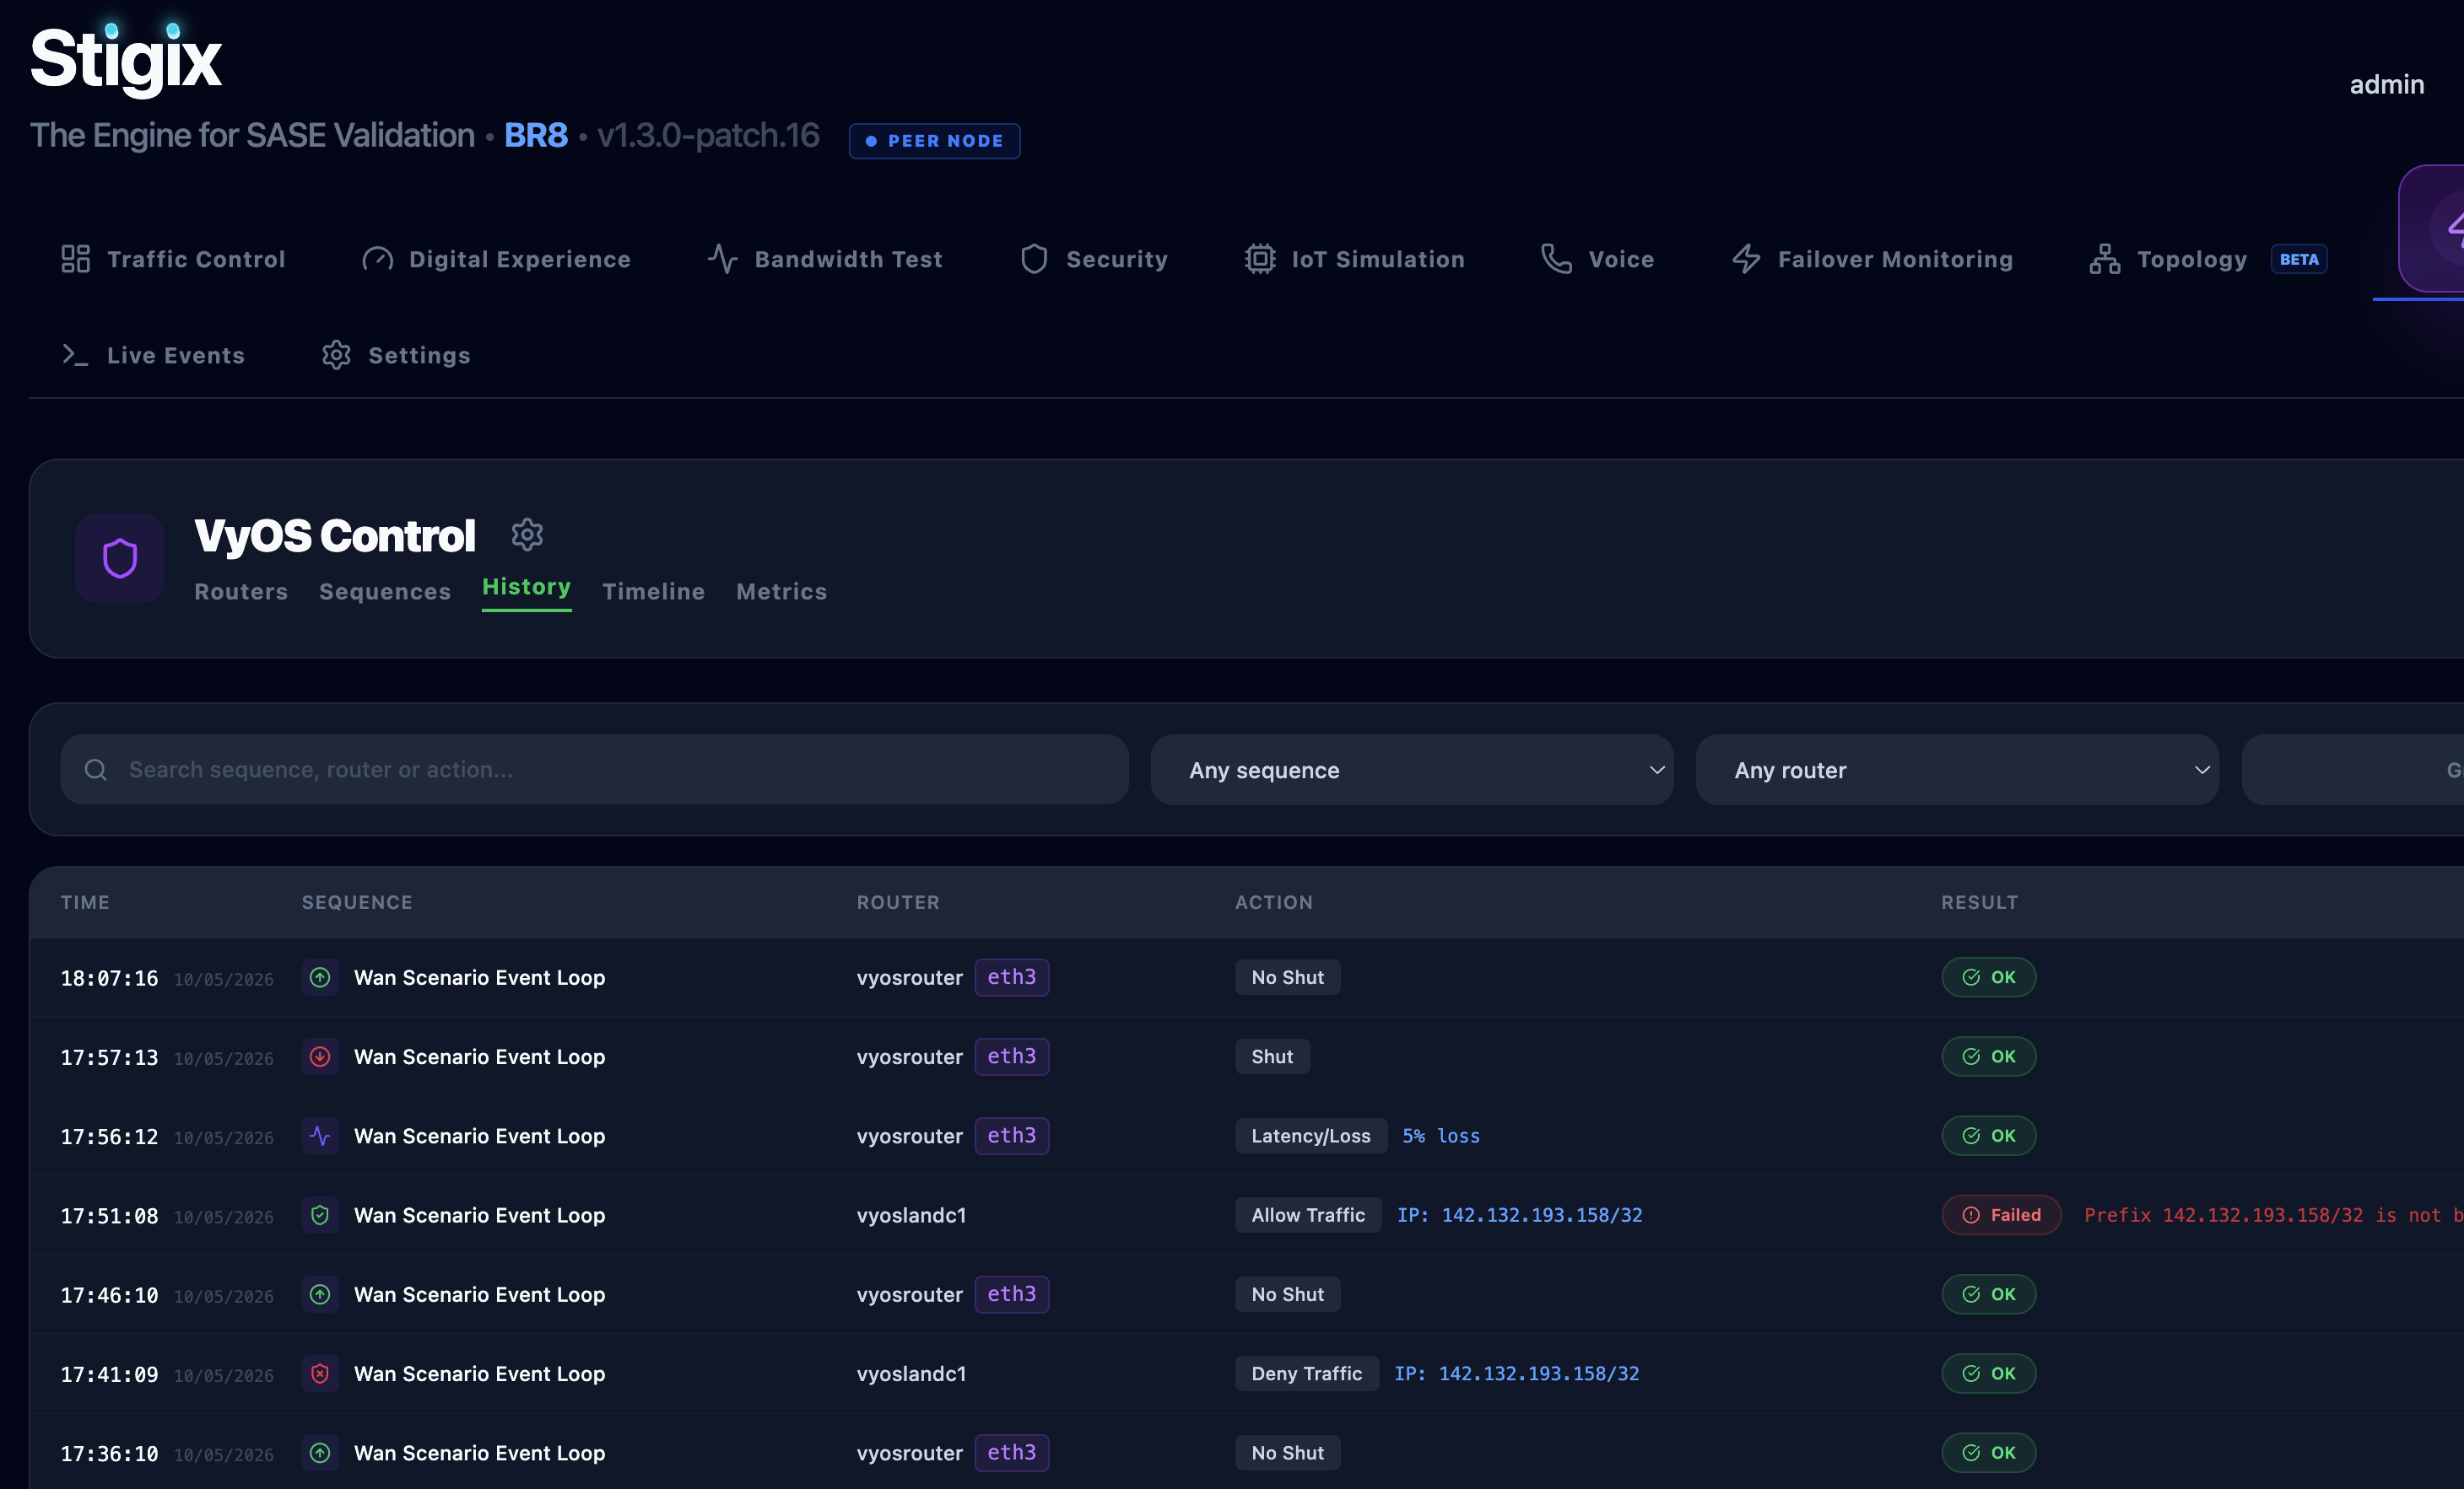Screen dimensions: 2464x1489
Task: Click the up-arrow icon in 17:36:10 row
Action: coord(320,1452)
